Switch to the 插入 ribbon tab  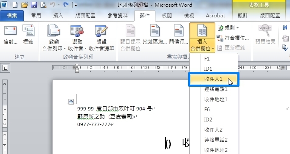coord(58,16)
